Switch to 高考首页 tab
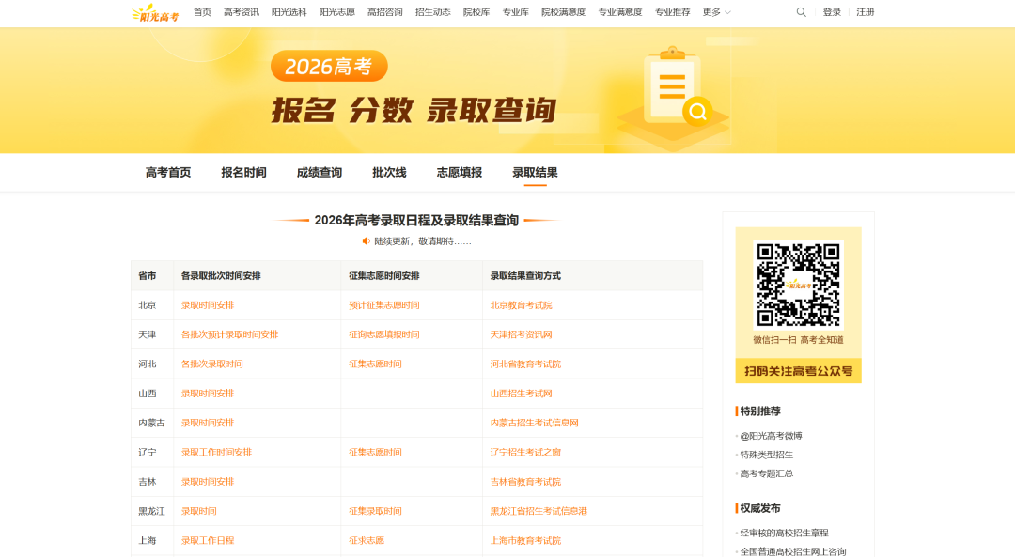The image size is (1015, 557). point(168,173)
